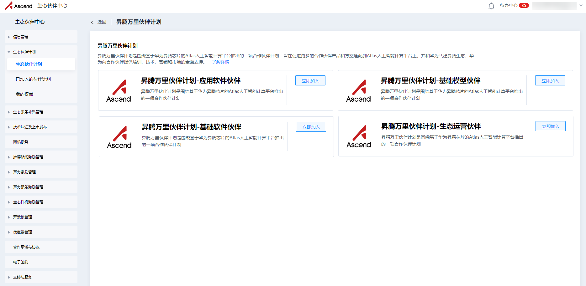Open the notification bell
Viewport: 586px width, 286px height.
pos(491,6)
